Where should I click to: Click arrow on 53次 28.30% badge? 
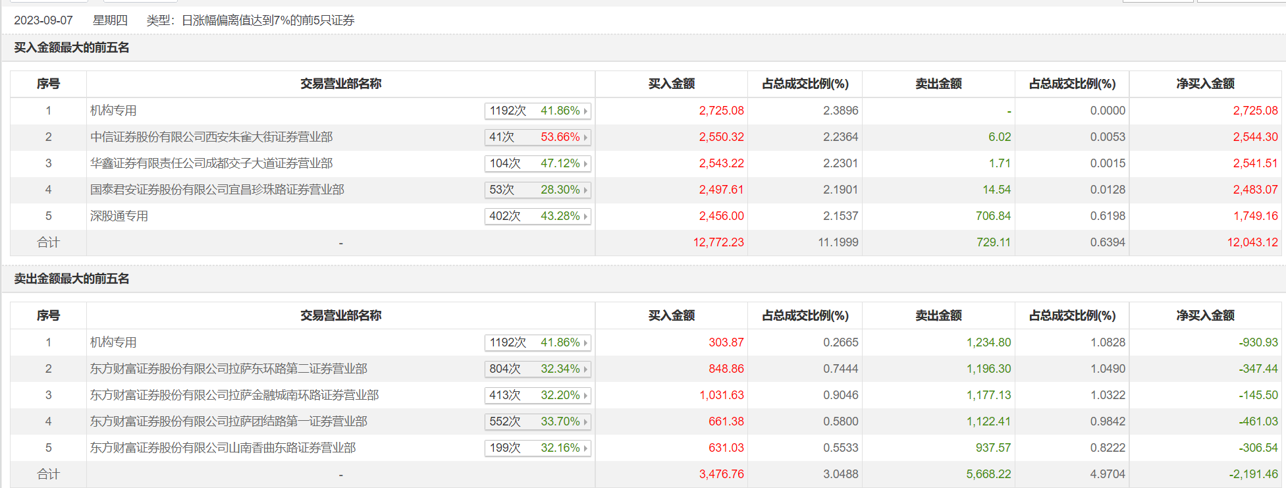coord(585,190)
